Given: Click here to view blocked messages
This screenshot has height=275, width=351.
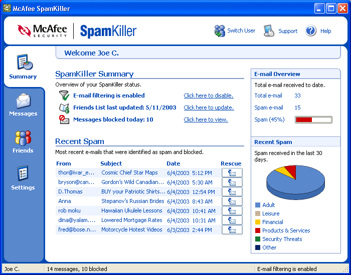Looking at the screenshot, I should click(x=206, y=119).
